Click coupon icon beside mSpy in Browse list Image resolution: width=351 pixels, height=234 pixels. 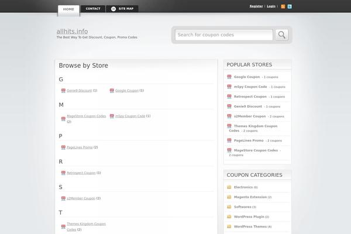click(112, 116)
